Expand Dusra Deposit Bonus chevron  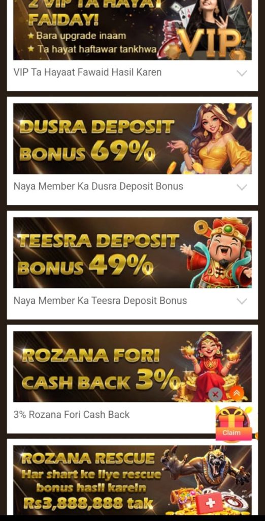pos(242,187)
